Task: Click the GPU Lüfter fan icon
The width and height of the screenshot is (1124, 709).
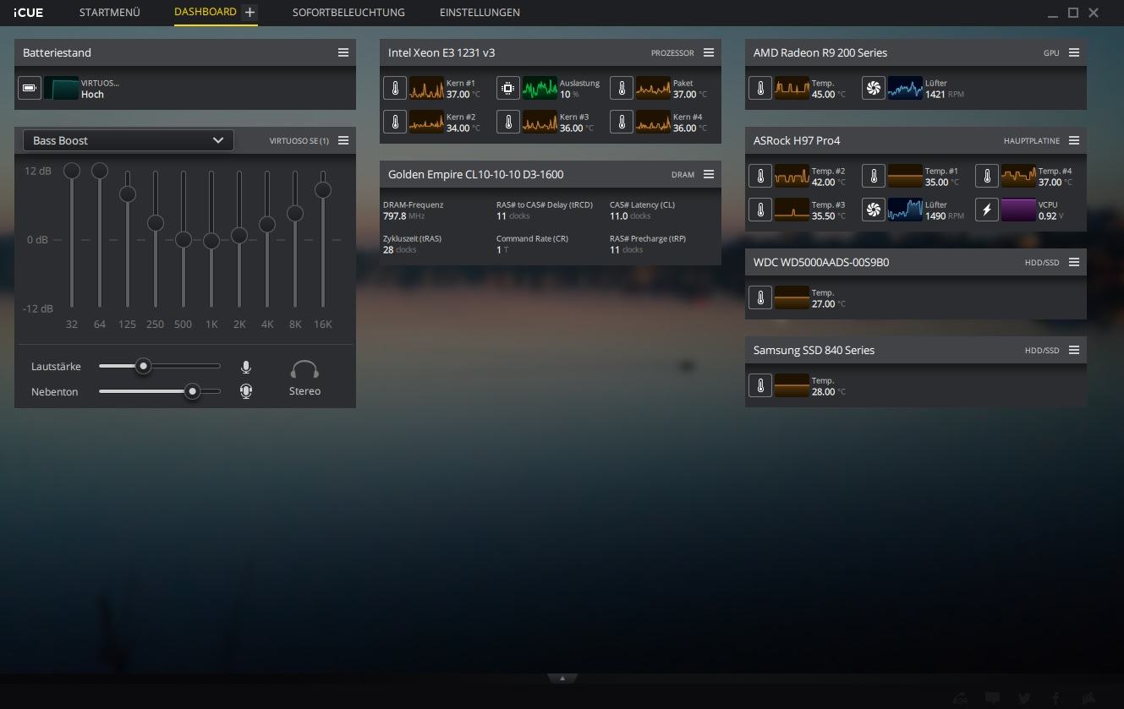Action: pos(874,88)
